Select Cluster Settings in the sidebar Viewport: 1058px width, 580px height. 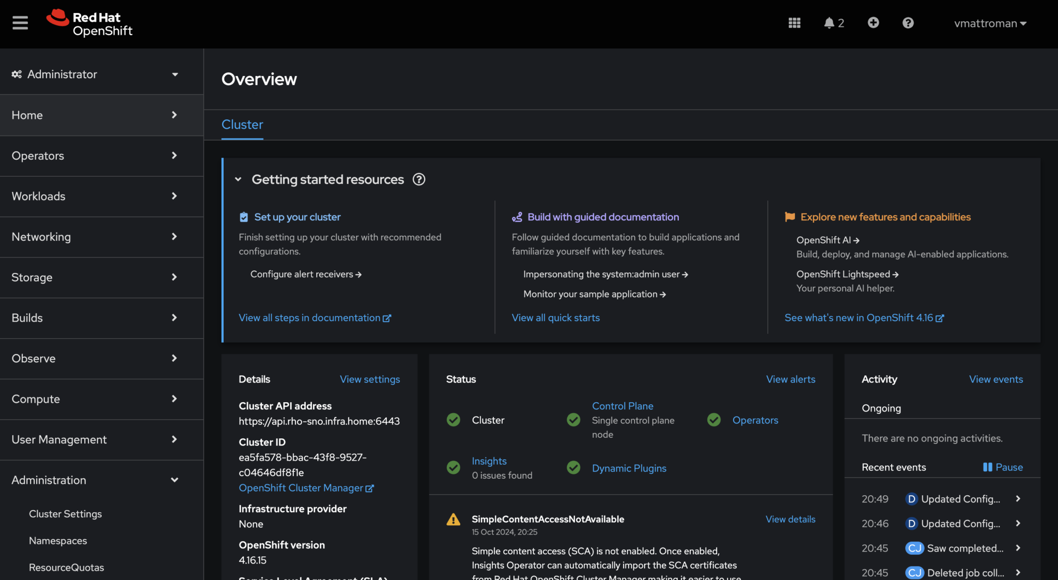point(65,514)
